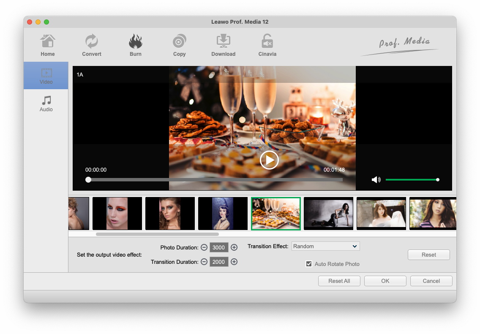
Task: Select the party food and champagne thumbnail
Action: [276, 213]
